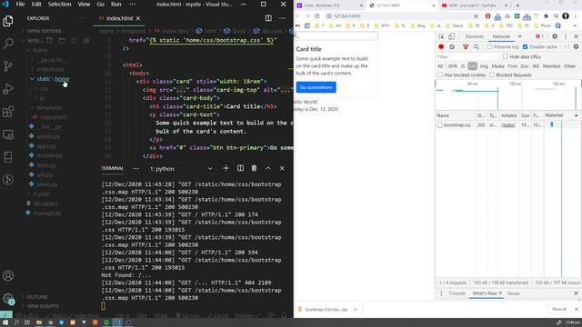
Task: Expand the Open Editors section
Action: pos(44,31)
